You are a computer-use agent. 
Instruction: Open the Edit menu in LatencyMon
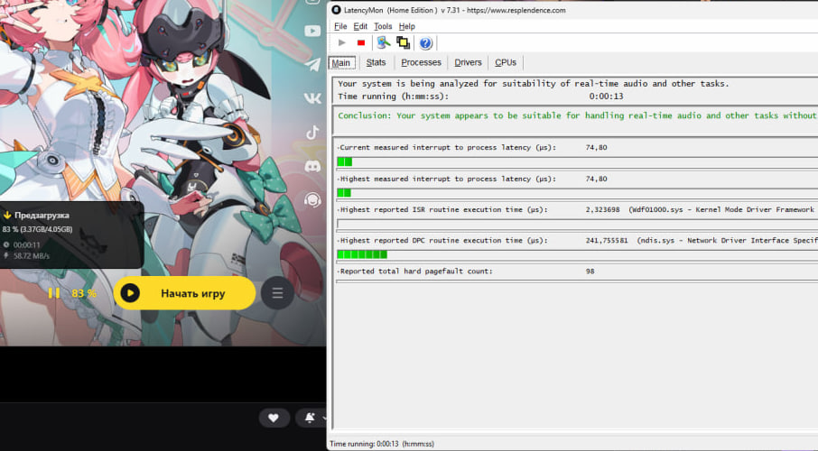point(360,26)
